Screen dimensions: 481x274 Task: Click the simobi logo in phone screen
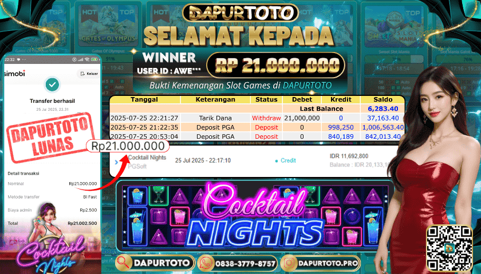pyautogui.click(x=14, y=73)
